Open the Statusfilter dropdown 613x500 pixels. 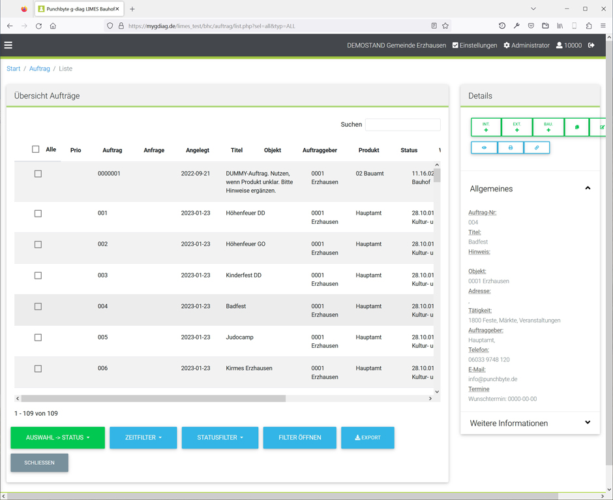220,437
